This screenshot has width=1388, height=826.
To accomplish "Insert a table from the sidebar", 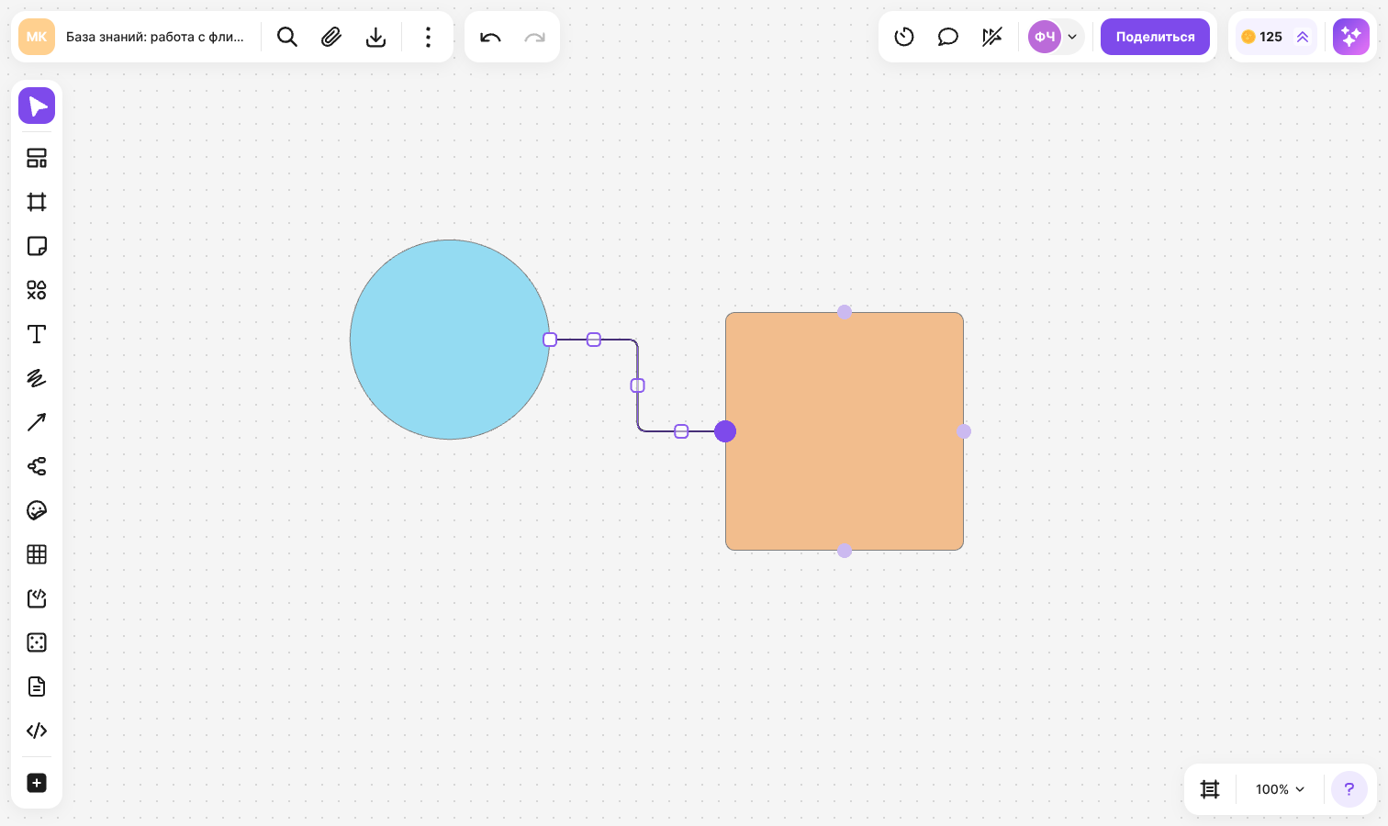I will click(37, 554).
